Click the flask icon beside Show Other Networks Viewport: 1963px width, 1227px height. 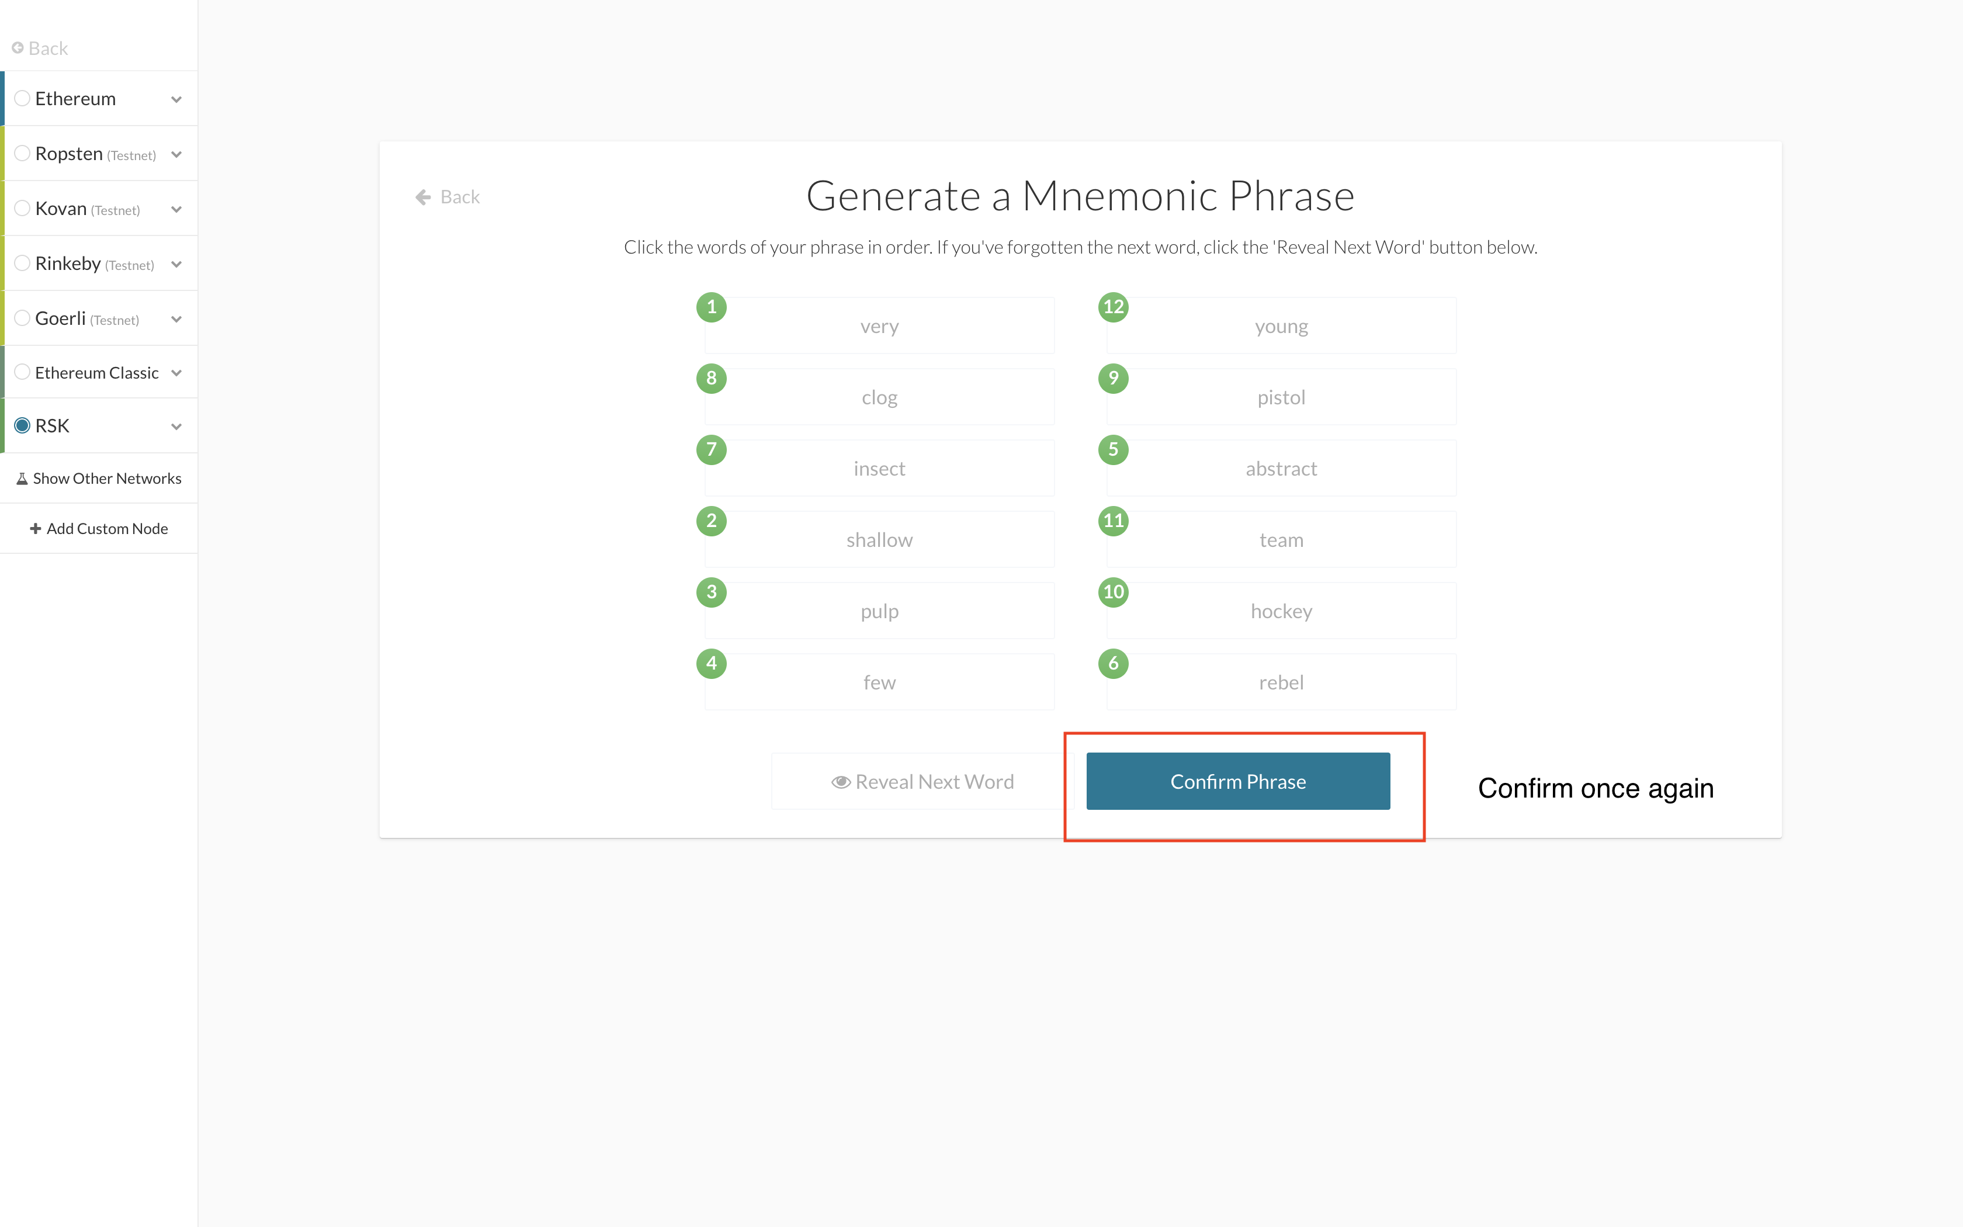[23, 479]
